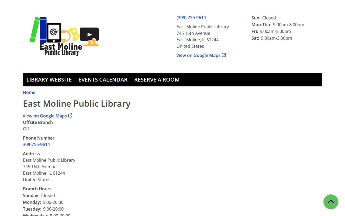Click the Sunday: Closed branch hours row
Viewport: 345px width, 216px height.
coord(39,195)
